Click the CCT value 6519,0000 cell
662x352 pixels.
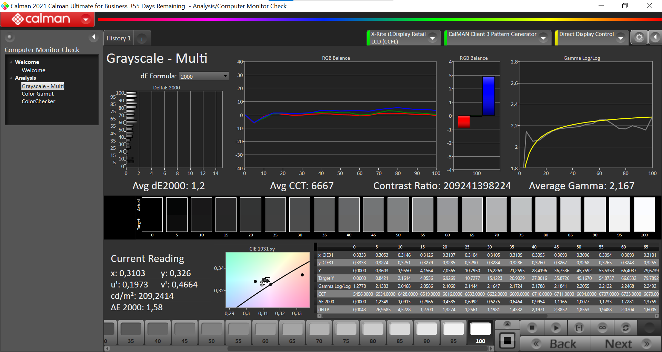(430, 294)
